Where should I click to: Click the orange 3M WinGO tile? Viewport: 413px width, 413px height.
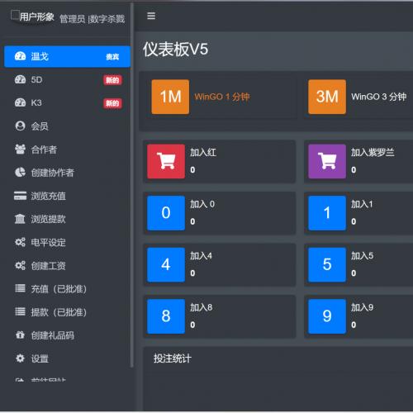327,97
